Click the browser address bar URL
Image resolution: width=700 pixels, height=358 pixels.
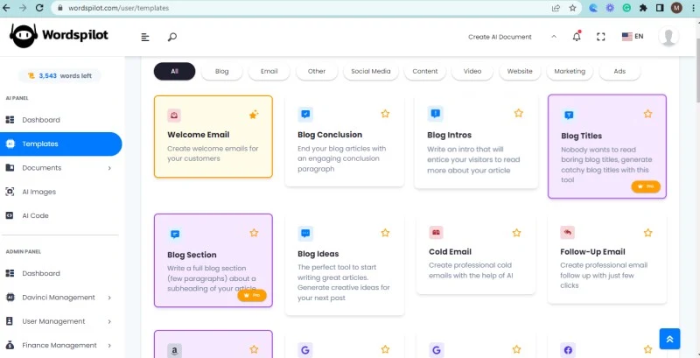click(119, 8)
